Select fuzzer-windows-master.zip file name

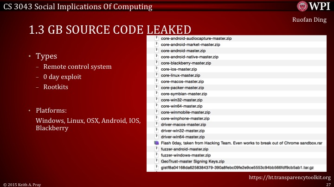[x=186, y=155]
